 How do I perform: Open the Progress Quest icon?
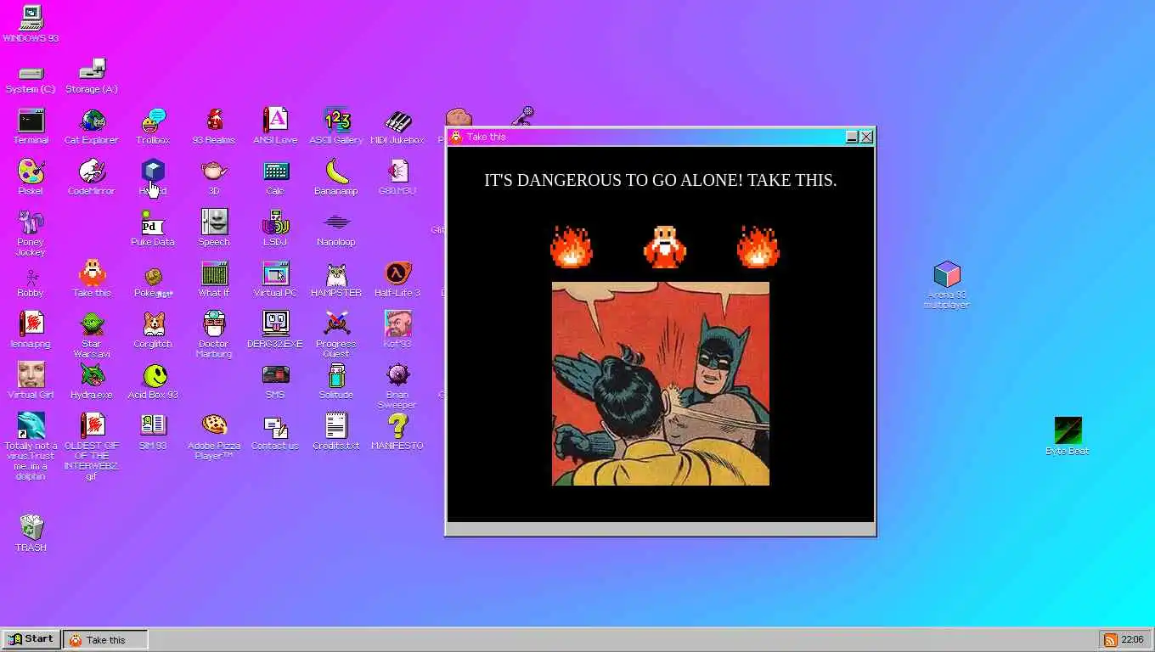point(336,335)
